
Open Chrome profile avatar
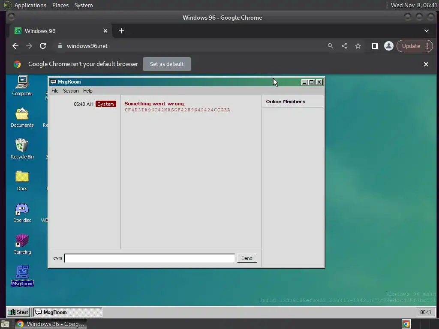point(388,46)
